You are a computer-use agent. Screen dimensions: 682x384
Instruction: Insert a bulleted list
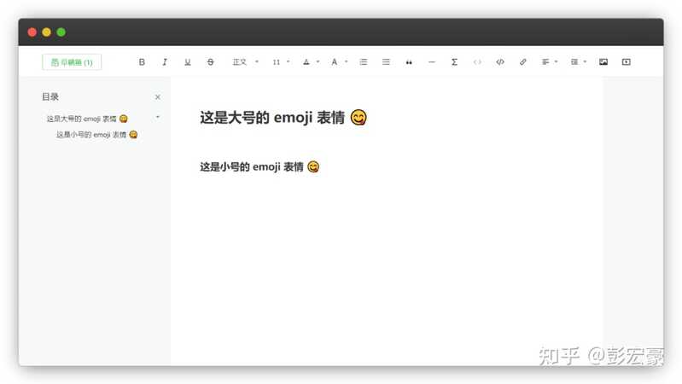click(386, 62)
